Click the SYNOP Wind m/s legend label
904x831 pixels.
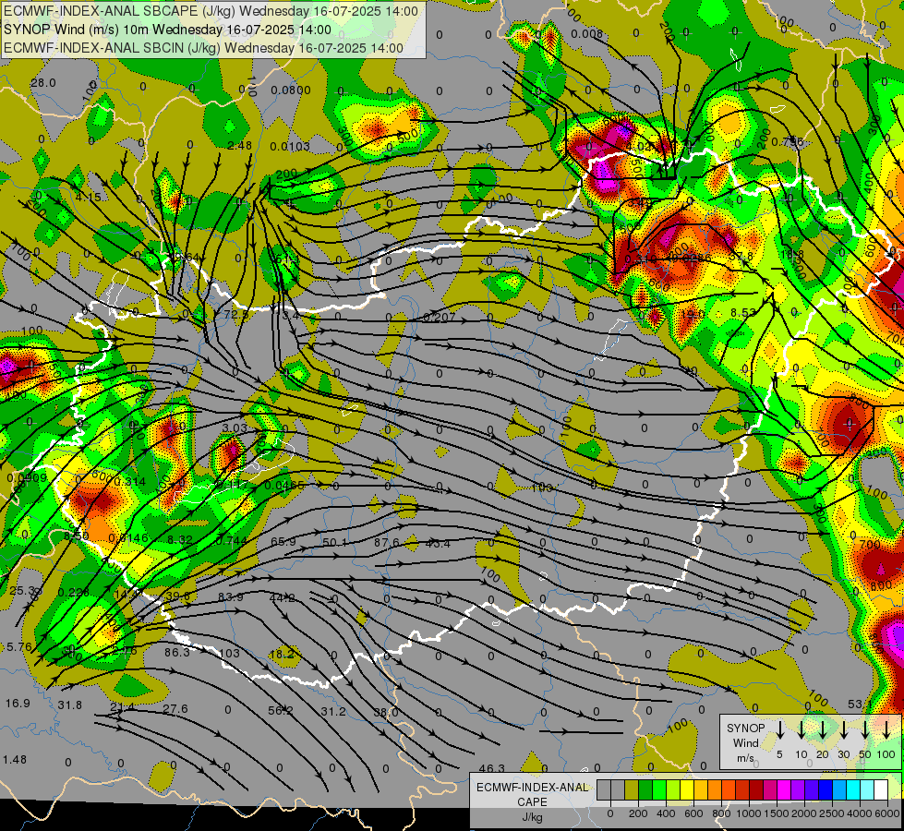point(745,742)
